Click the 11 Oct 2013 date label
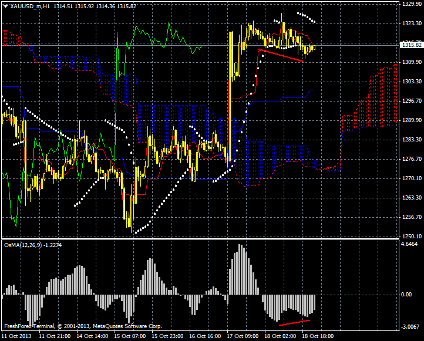 (15, 336)
